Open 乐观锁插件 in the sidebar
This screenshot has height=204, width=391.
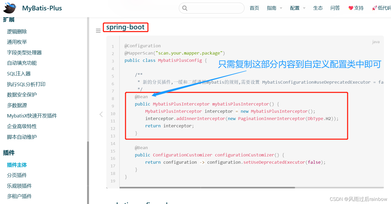(x=20, y=186)
